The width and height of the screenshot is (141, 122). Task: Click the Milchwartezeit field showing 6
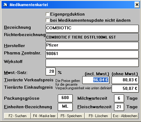119,98
